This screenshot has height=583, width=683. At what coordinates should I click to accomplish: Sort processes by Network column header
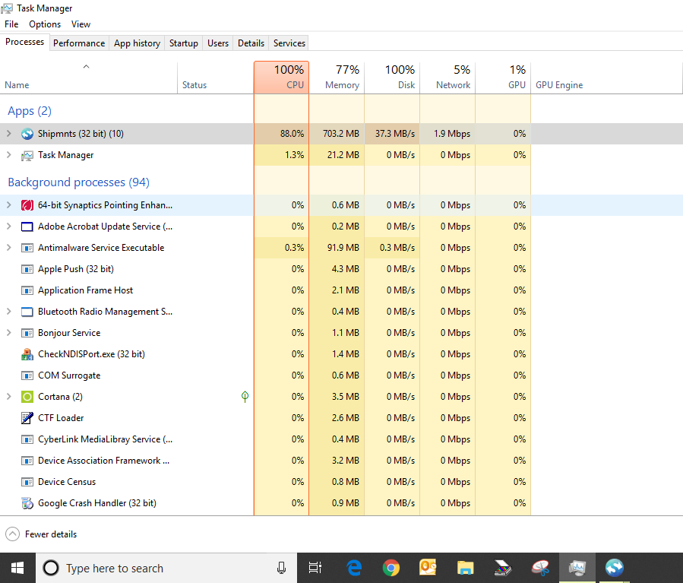point(447,77)
